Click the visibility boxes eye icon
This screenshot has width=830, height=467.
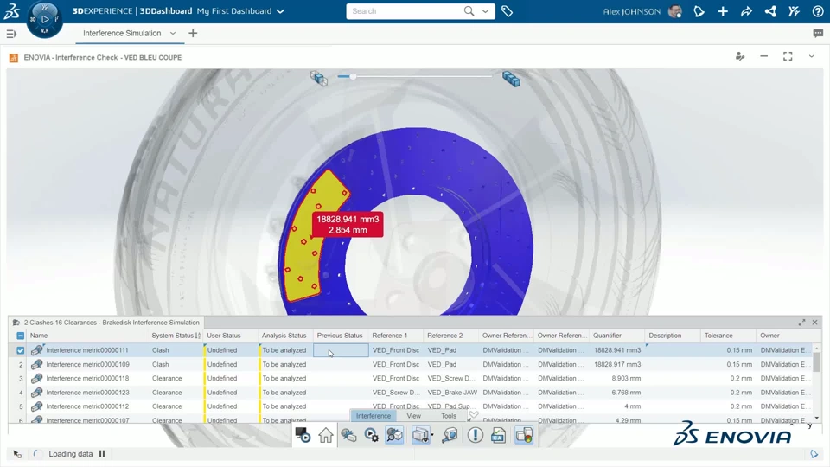pos(420,435)
